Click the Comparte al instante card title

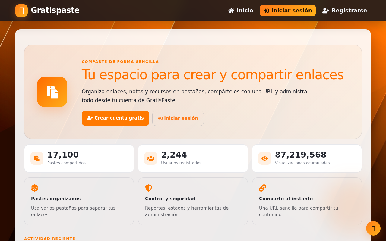click(286, 199)
